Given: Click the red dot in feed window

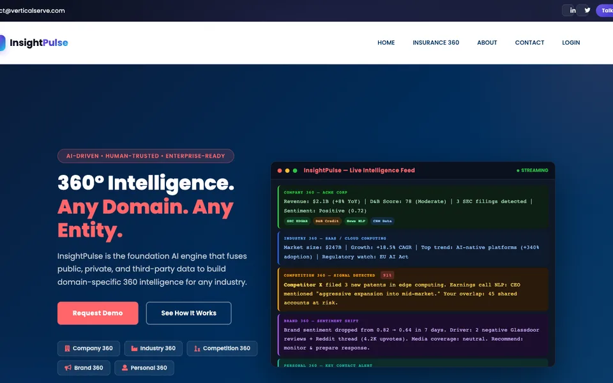Looking at the screenshot, I should point(280,170).
